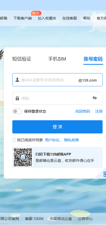Click the 领3元 promo badge

coord(36,13)
